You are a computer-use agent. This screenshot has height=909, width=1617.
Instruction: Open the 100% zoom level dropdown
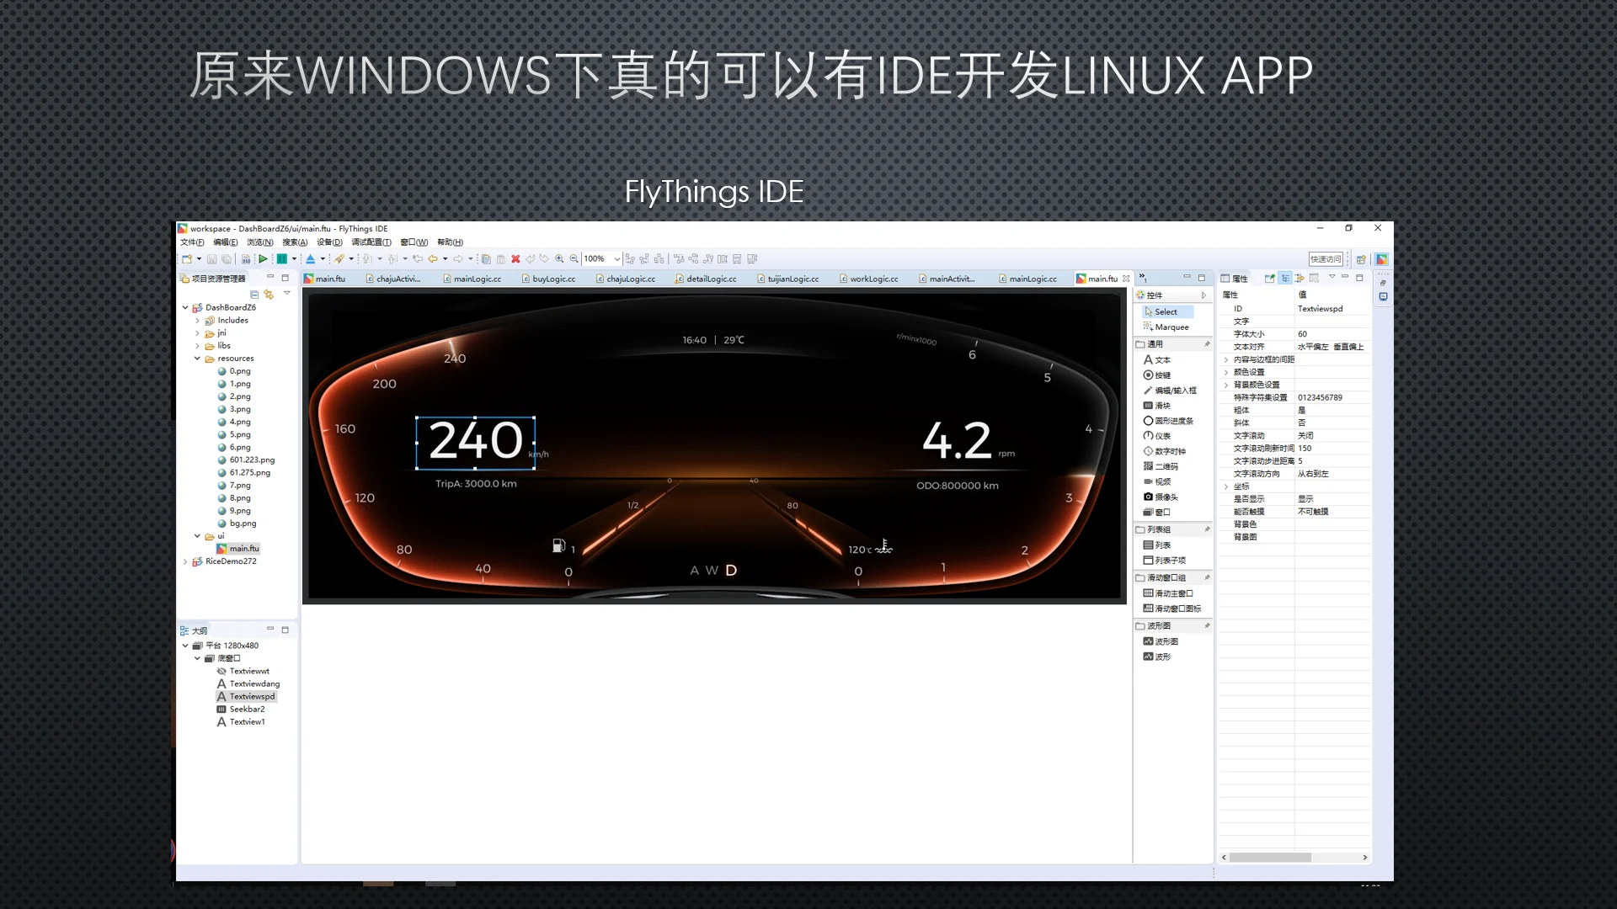coord(617,259)
